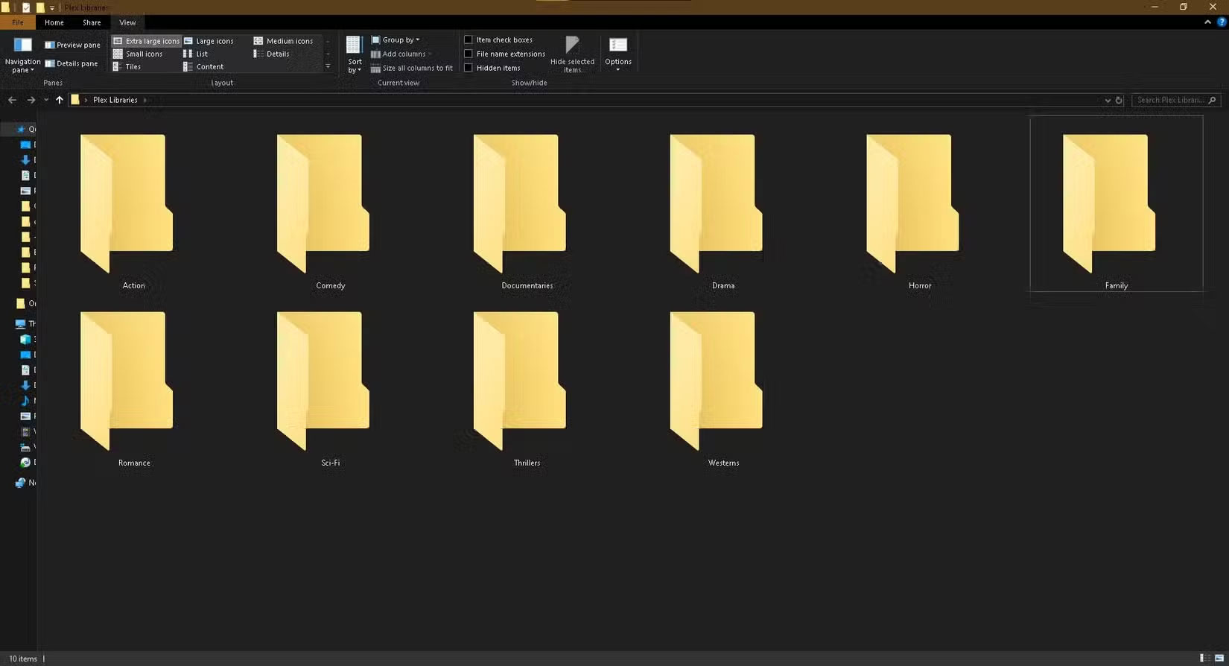The image size is (1229, 666).
Task: Expand the Group by dropdown
Action: tap(396, 39)
